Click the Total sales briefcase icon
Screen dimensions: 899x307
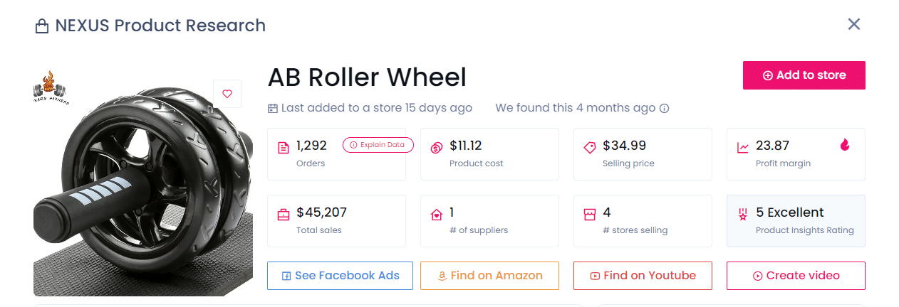284,215
